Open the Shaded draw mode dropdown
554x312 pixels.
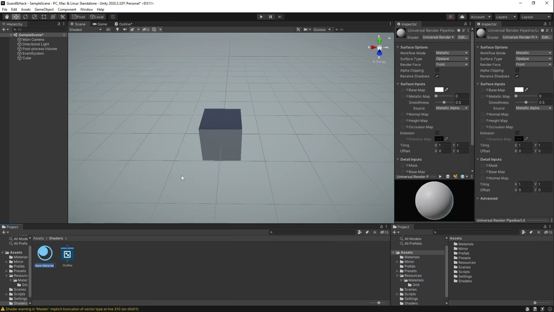pyautogui.click(x=85, y=29)
